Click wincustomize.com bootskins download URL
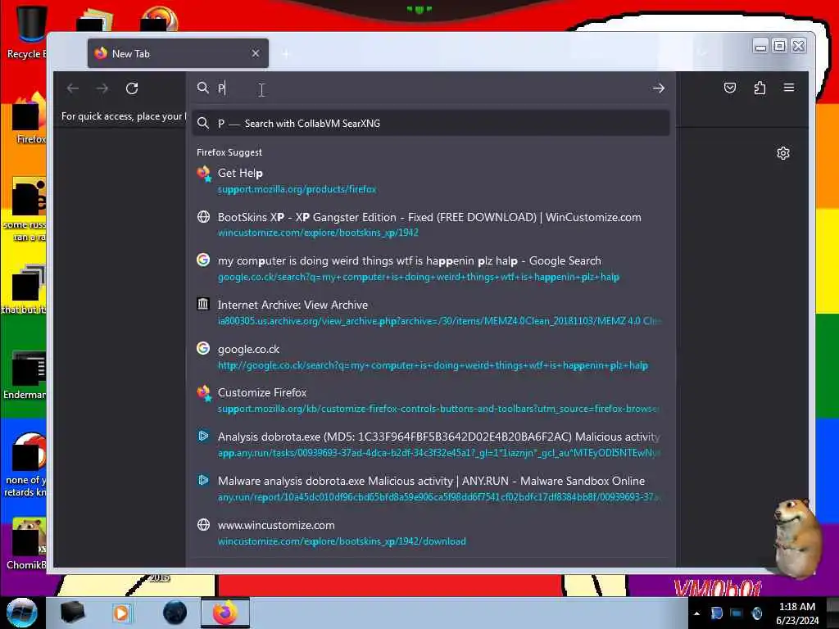The height and width of the screenshot is (629, 839). click(x=342, y=541)
